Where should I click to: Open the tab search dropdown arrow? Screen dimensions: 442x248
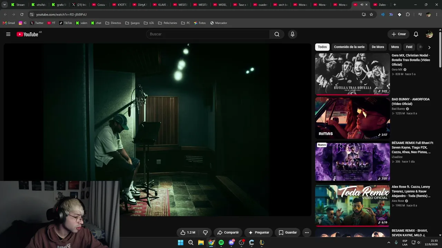click(4, 5)
